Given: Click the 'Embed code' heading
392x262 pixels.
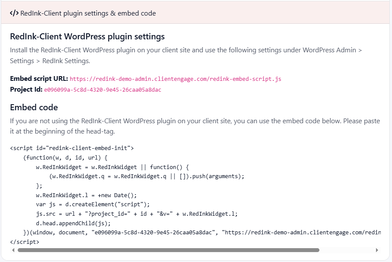Looking at the screenshot, I should coord(34,107).
